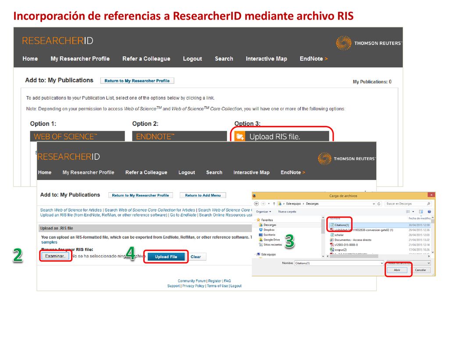Image resolution: width=449 pixels, height=337 pixels.
Task: Open Escritorio in the navigation pane
Action: tap(267, 235)
